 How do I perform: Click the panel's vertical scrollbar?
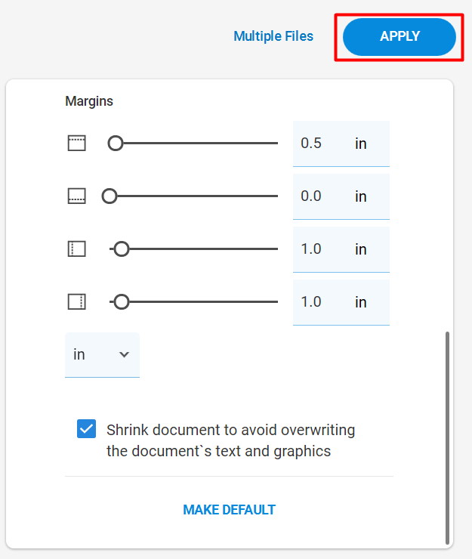(447, 438)
